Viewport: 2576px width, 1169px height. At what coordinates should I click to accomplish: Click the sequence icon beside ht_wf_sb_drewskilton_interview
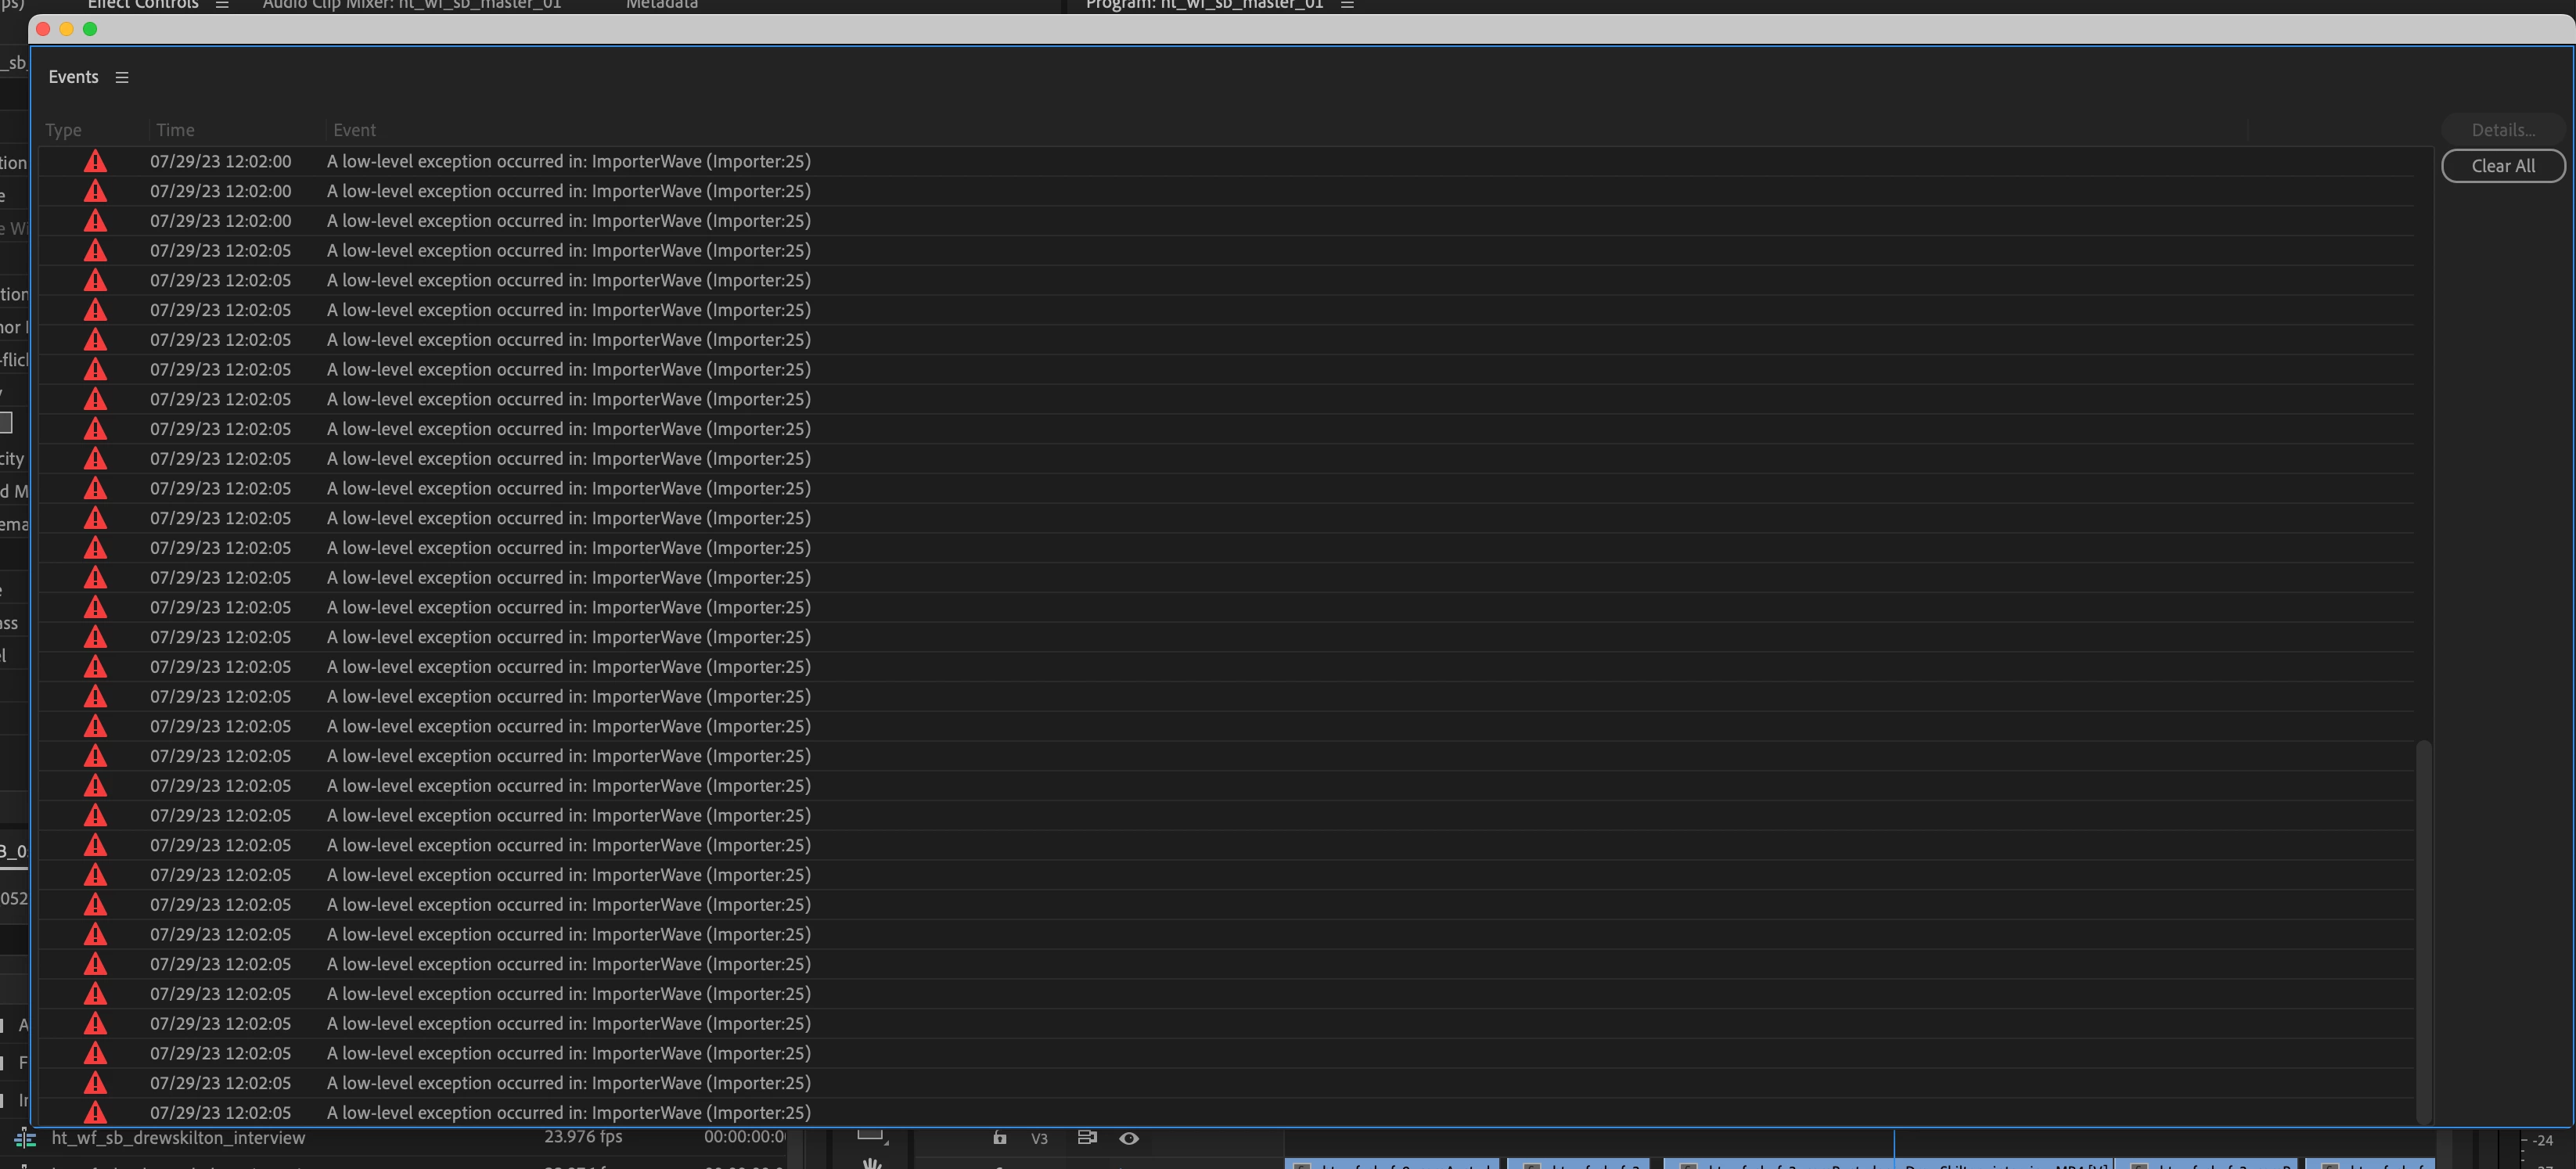coord(25,1138)
